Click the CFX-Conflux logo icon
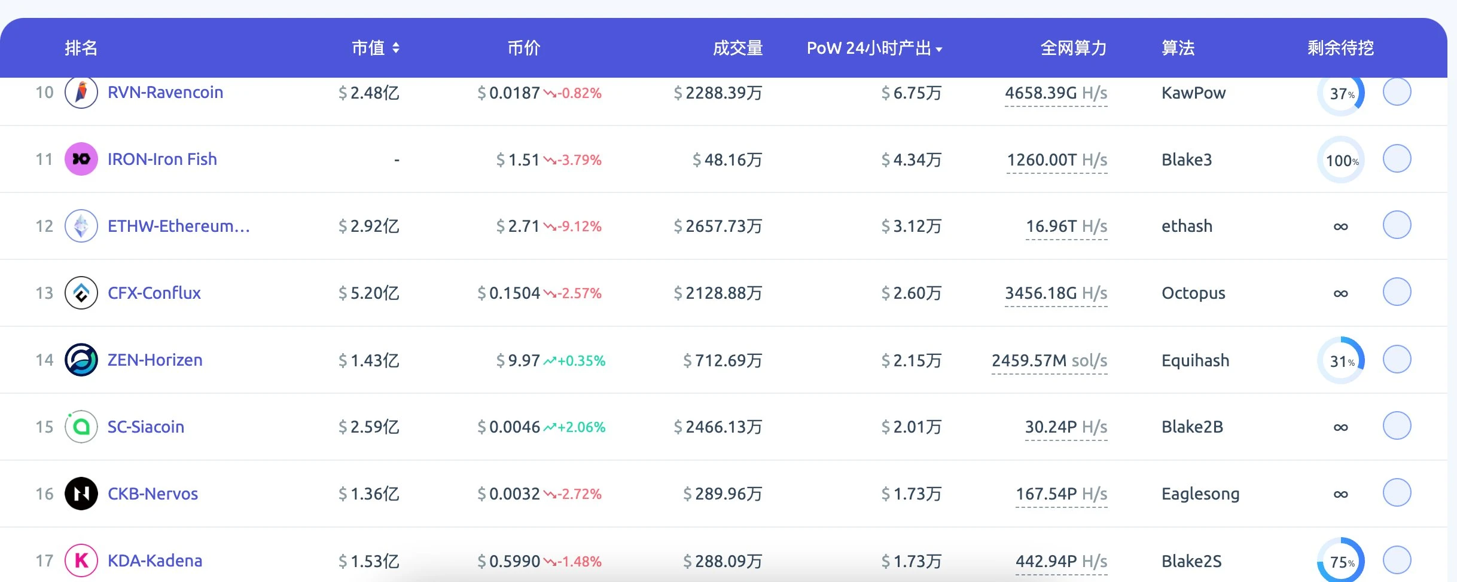The image size is (1457, 582). pos(81,293)
